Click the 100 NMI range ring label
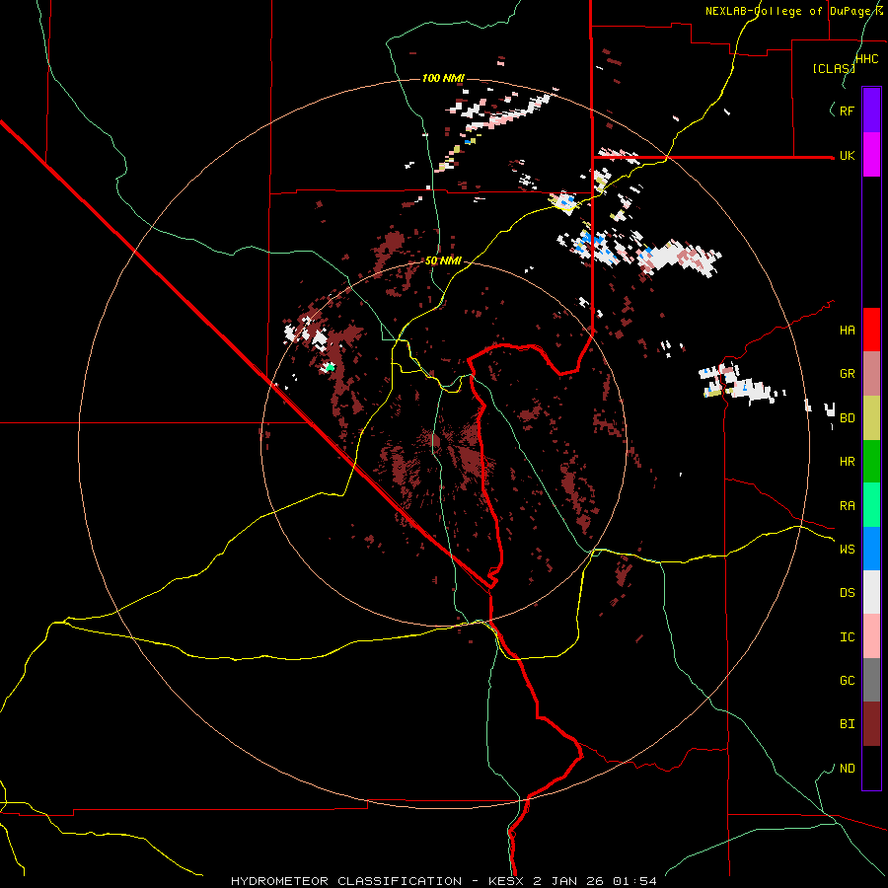 point(443,78)
